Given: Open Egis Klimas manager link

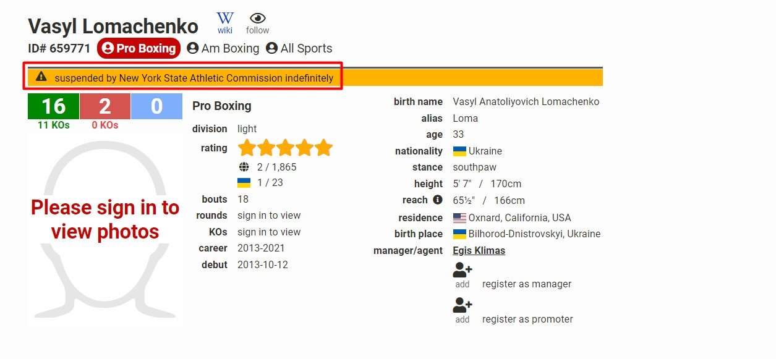Looking at the screenshot, I should point(479,250).
